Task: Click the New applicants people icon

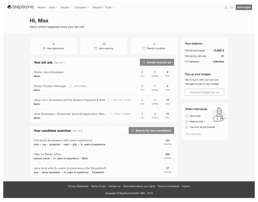Action: tap(45, 49)
